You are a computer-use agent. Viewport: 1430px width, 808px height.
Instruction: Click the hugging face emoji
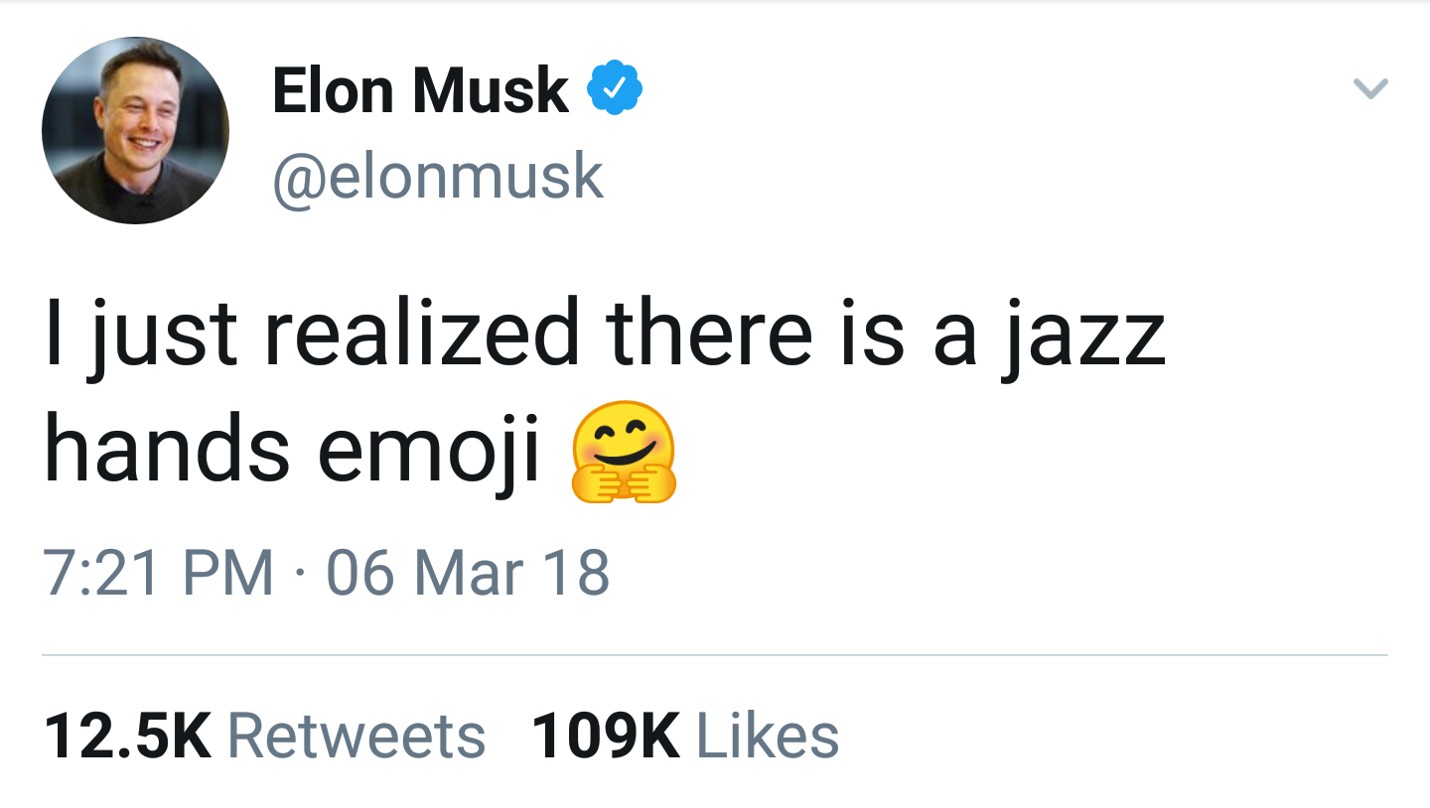coord(624,452)
